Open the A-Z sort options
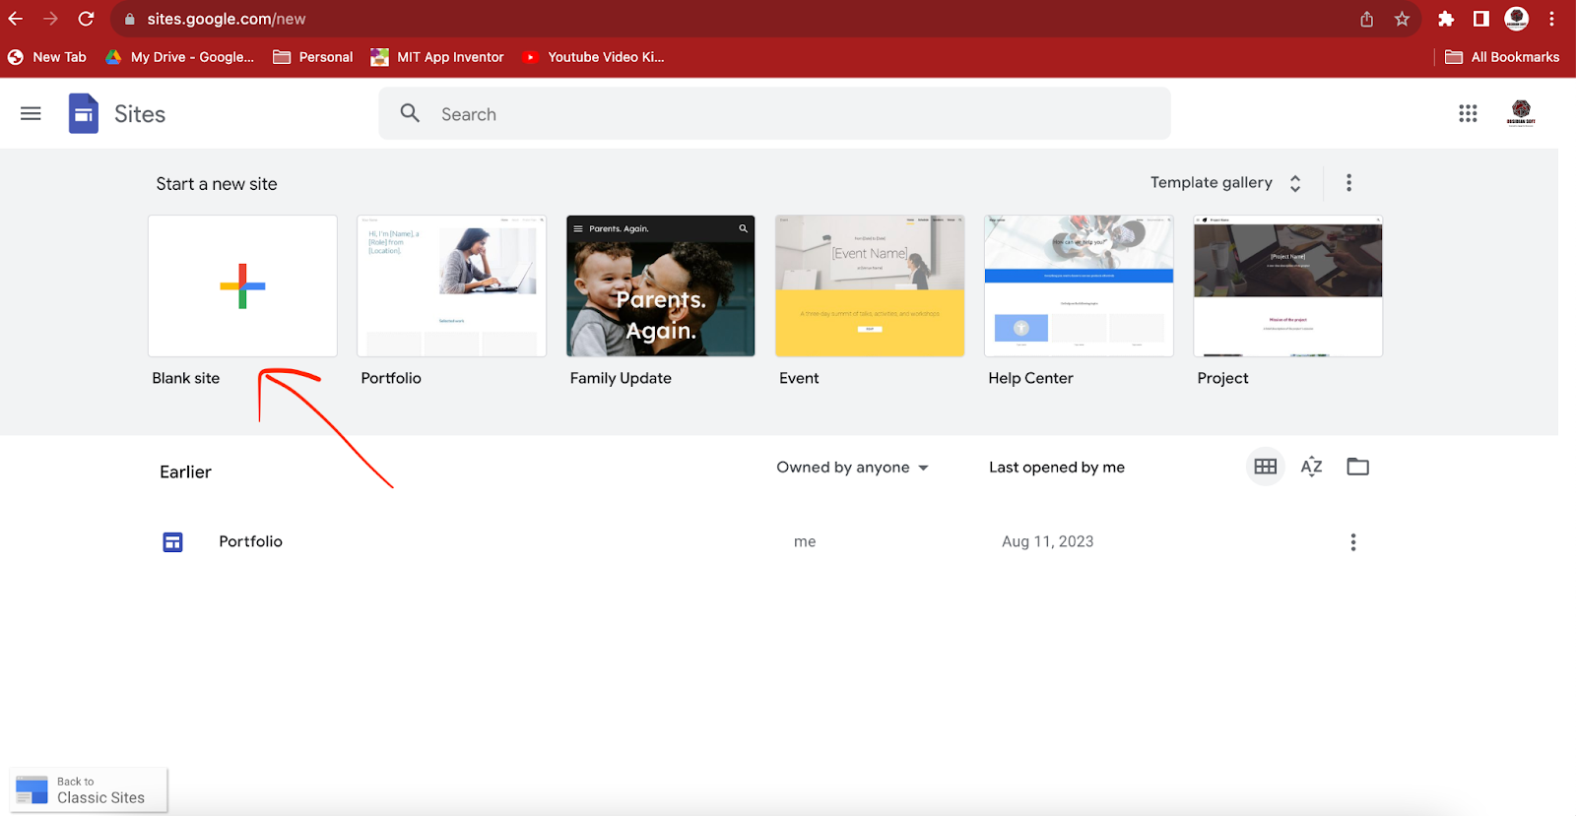The height and width of the screenshot is (816, 1576). click(1311, 467)
